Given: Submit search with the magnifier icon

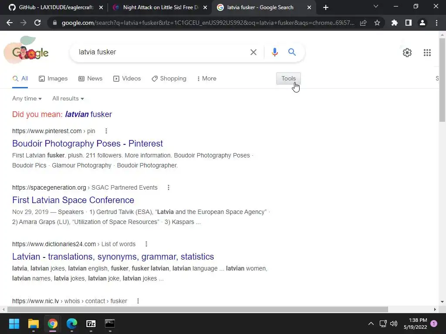Looking at the screenshot, I should pyautogui.click(x=292, y=52).
